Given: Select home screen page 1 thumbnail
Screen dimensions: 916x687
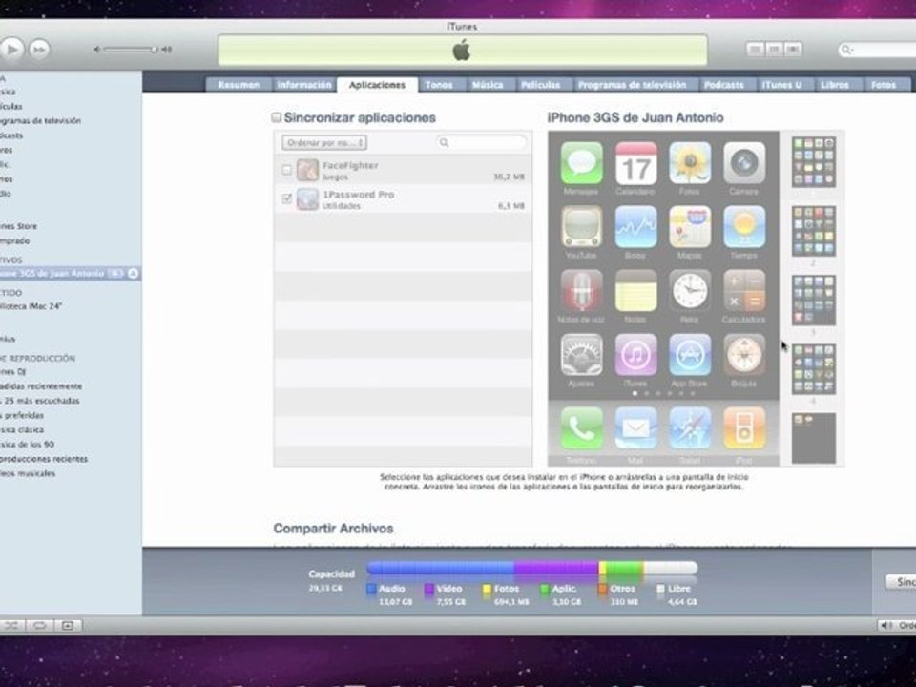Looking at the screenshot, I should (x=814, y=162).
